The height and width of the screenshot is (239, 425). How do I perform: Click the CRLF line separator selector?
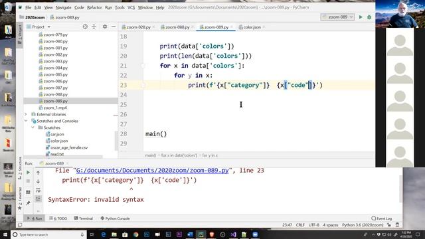point(300,225)
